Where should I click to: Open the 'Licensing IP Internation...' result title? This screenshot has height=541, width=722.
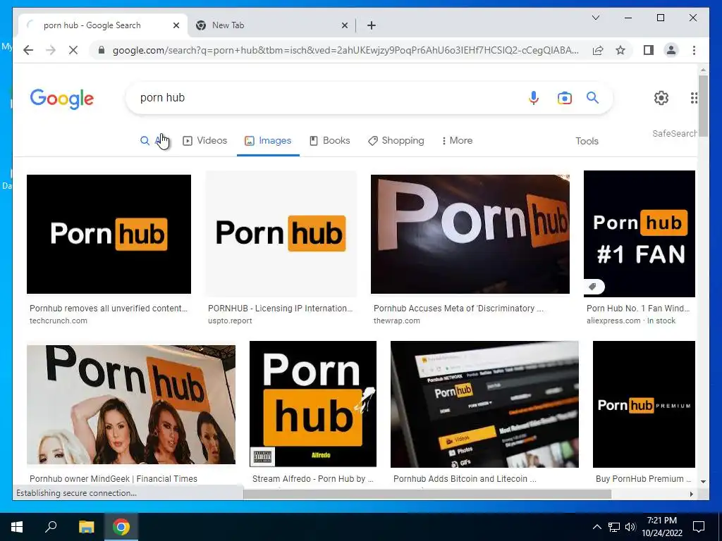[x=280, y=309]
